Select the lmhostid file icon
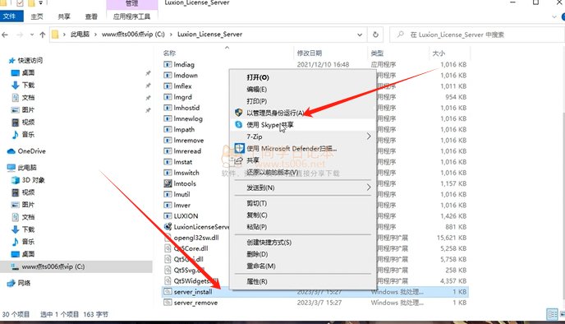This screenshot has width=565, height=324. point(168,108)
